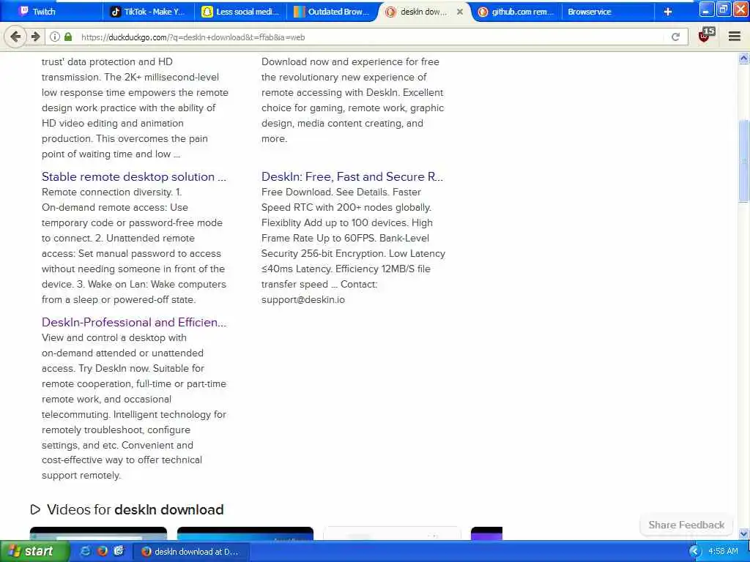
Task: Go forward using the forward arrow
Action: tap(35, 37)
